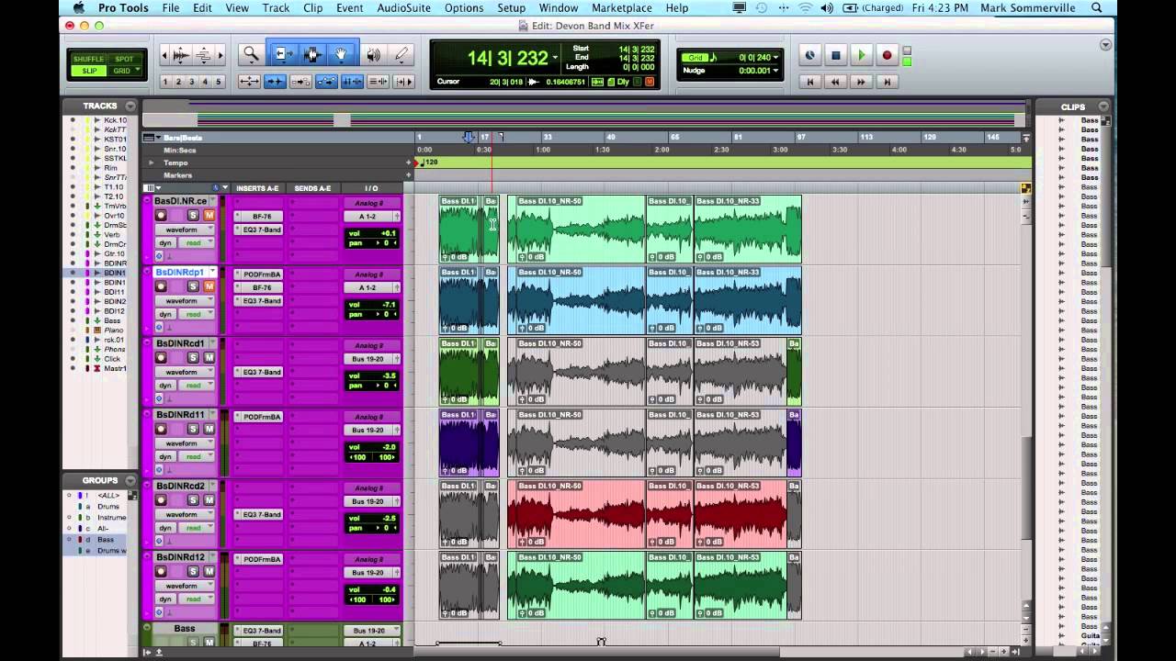Click Return to Zero transport button
Screen dimensions: 1176x661
click(809, 82)
